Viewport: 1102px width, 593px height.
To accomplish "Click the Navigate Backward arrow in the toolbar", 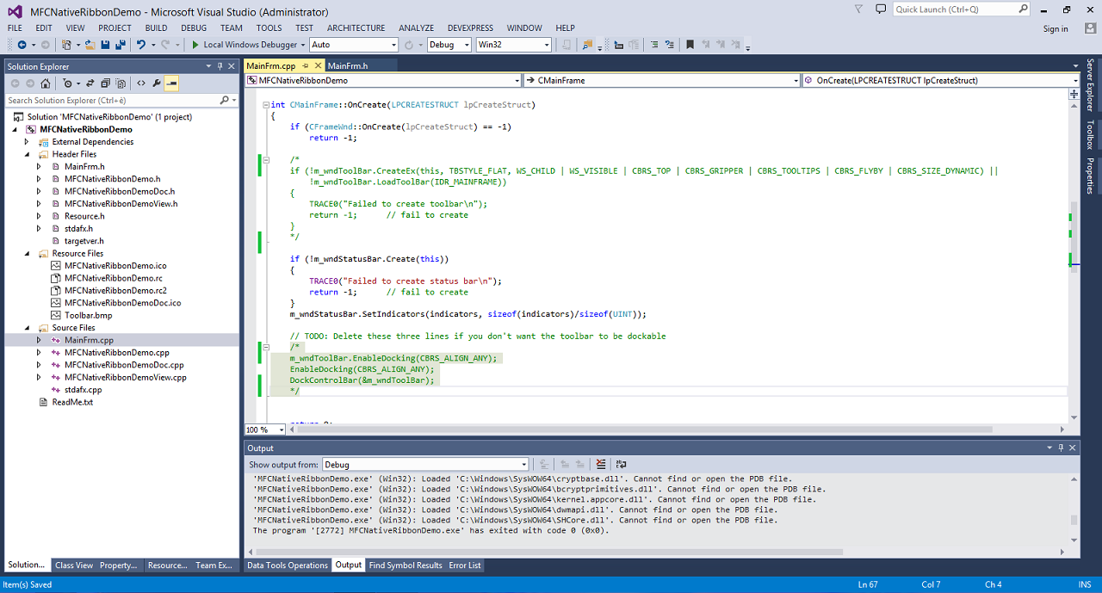I will click(x=22, y=45).
